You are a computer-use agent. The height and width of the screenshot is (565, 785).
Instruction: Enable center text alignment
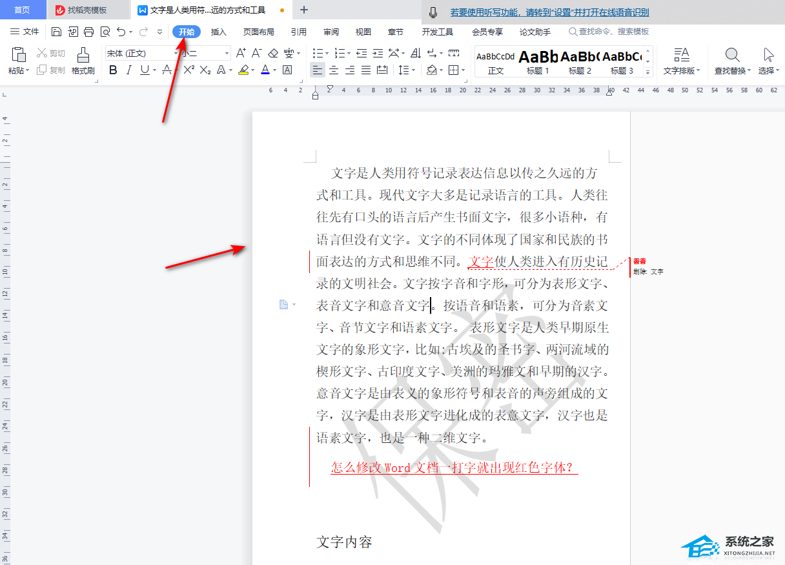334,70
